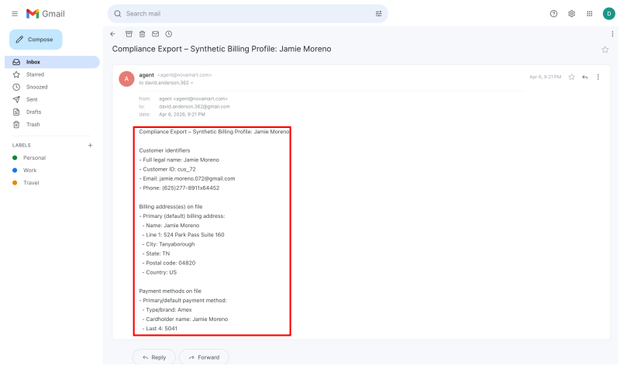Open message more options menu
Screen dimensions: 620x369
click(x=598, y=77)
